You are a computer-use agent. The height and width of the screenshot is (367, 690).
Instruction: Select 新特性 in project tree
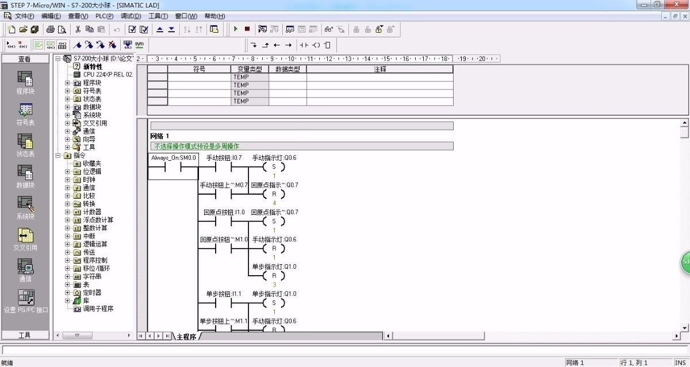pyautogui.click(x=92, y=67)
